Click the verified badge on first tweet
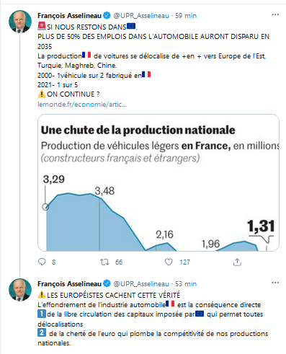The image size is (286, 354). coord(107,16)
